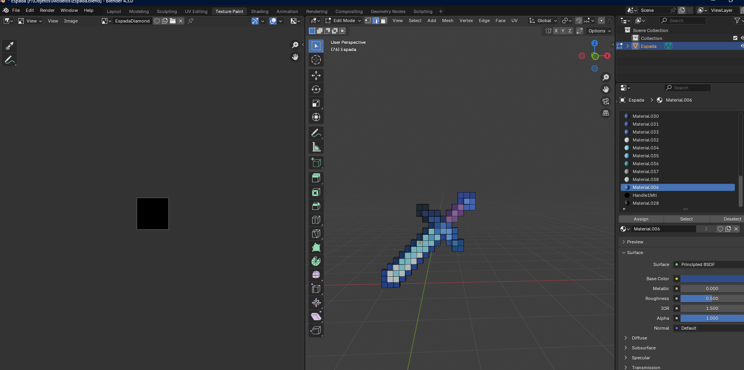The height and width of the screenshot is (370, 744).
Task: Toggle Collection exclude checkbox in outliner
Action: (735, 38)
